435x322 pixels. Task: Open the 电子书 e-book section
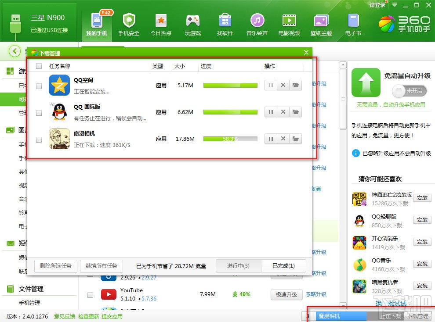(x=353, y=25)
